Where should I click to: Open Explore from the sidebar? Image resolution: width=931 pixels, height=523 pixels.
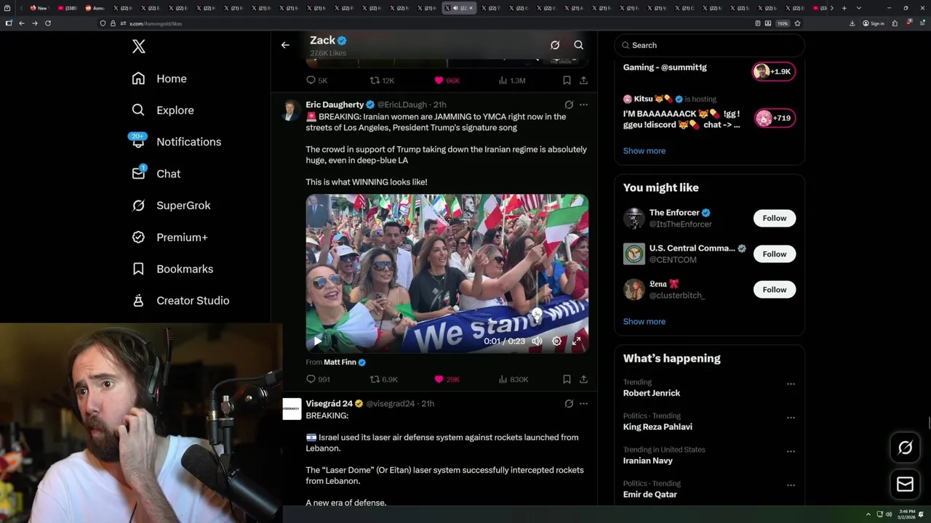point(163,110)
